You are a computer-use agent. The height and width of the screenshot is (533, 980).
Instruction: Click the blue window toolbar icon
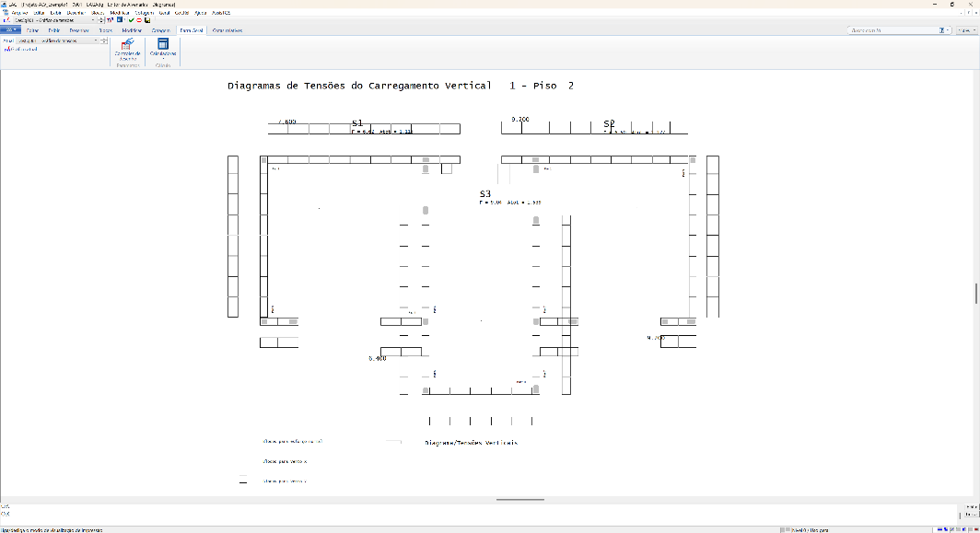click(x=120, y=20)
